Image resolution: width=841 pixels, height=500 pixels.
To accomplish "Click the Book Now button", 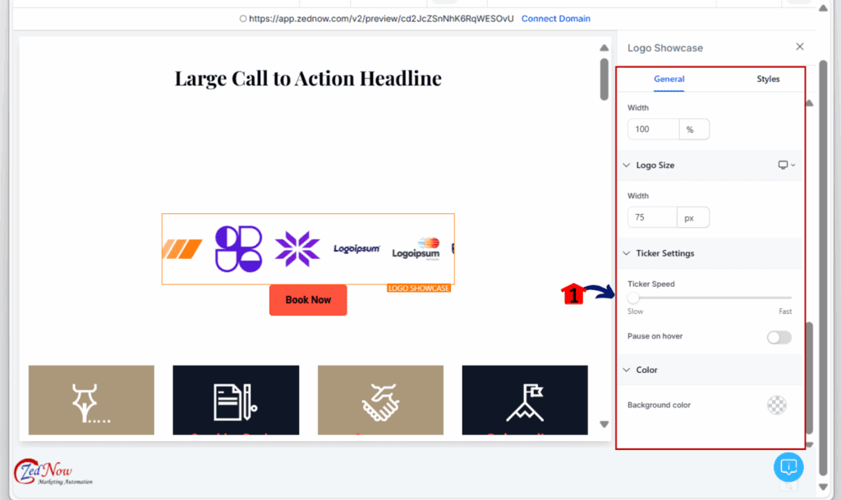I will tap(308, 300).
